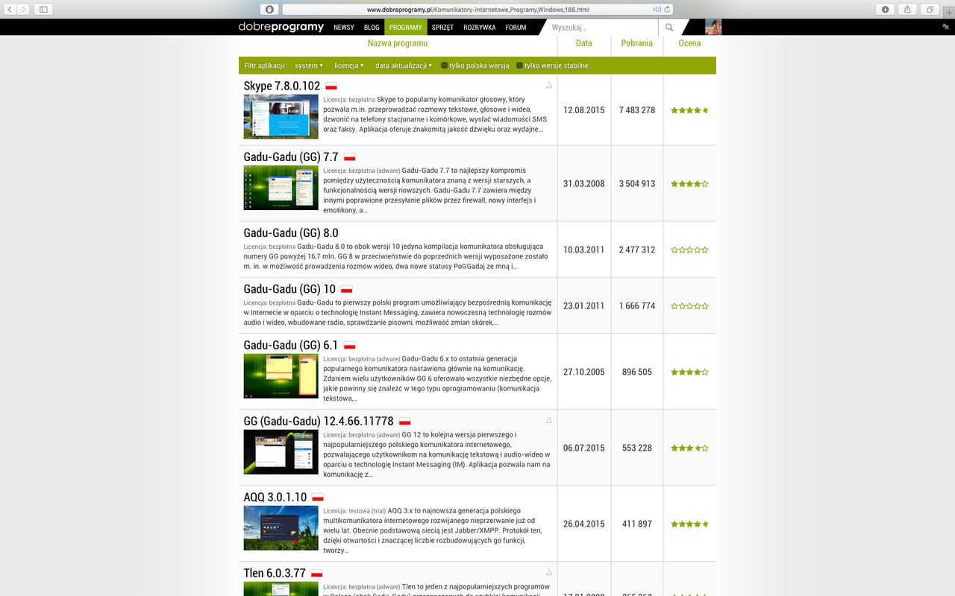955x596 pixels.
Task: Open the AQQ 3.0.1.10 title link
Action: 275,498
